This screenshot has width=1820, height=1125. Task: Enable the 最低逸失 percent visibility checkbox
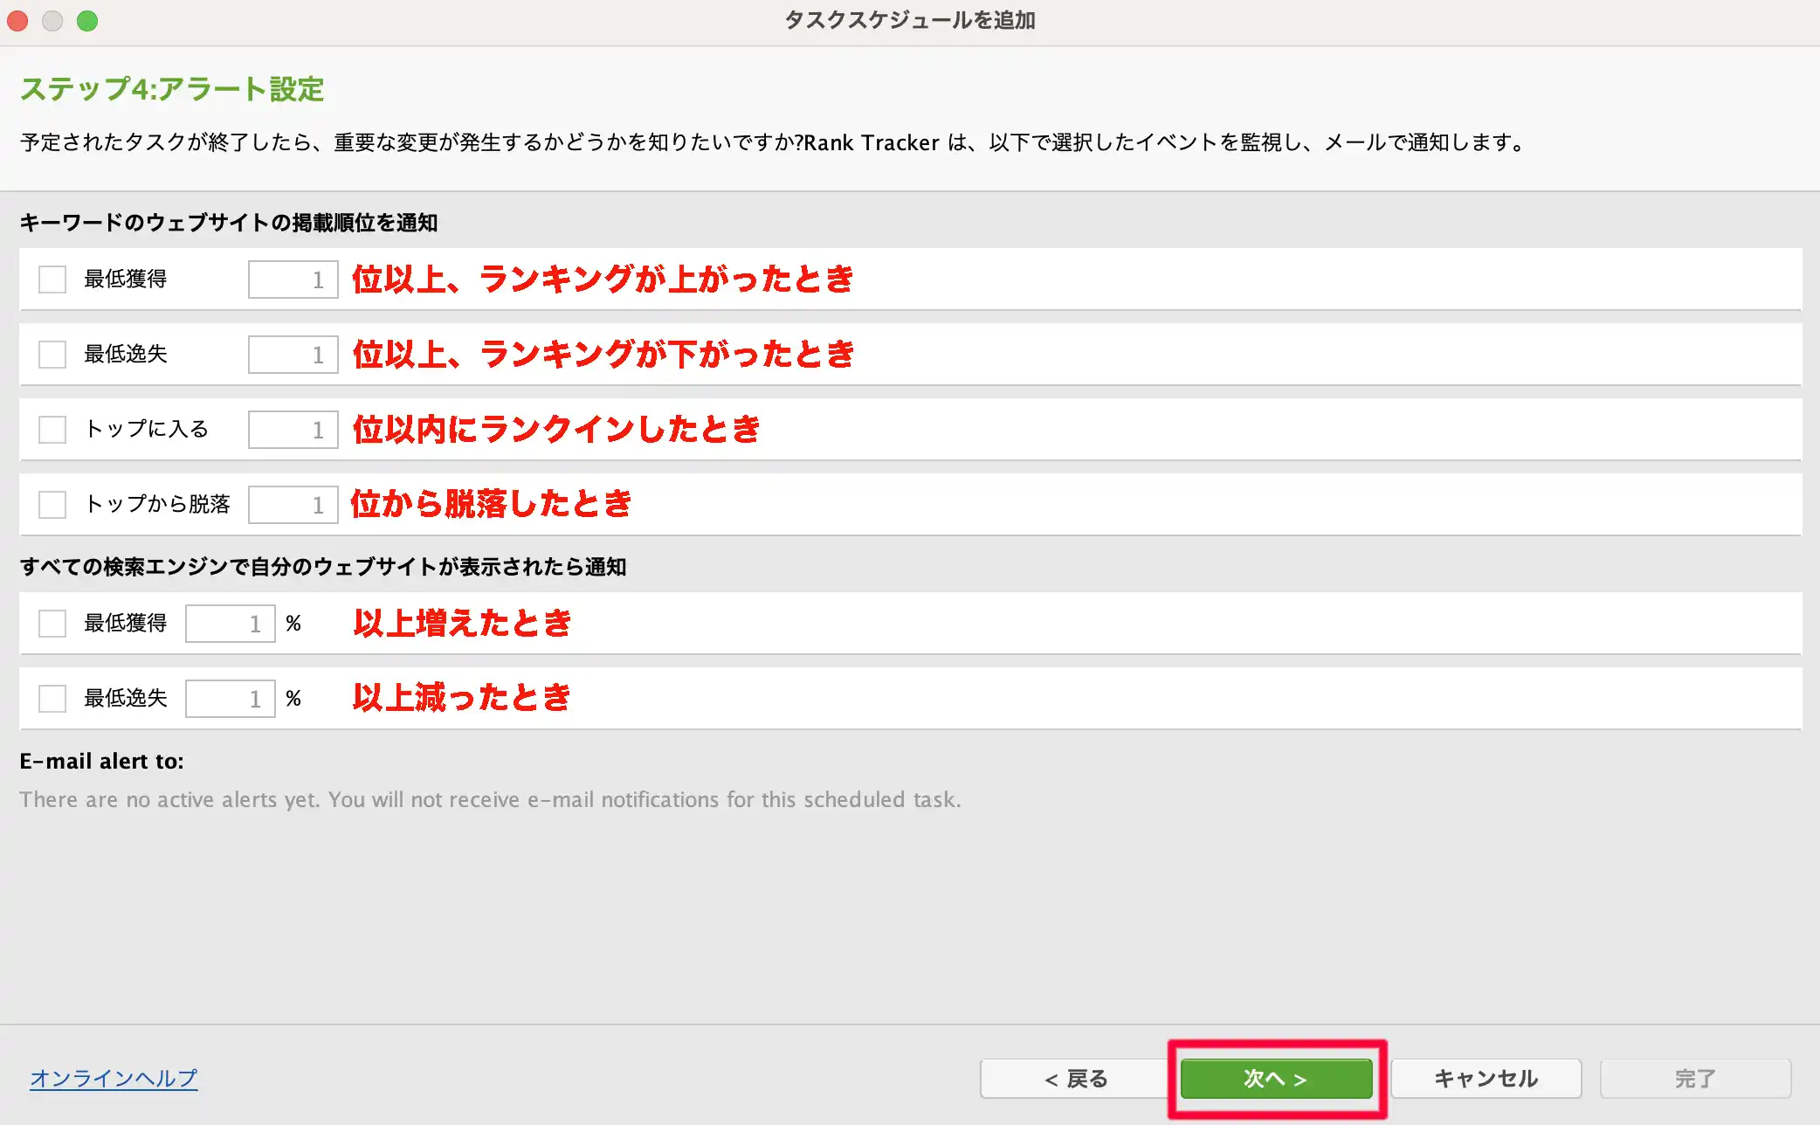[52, 699]
